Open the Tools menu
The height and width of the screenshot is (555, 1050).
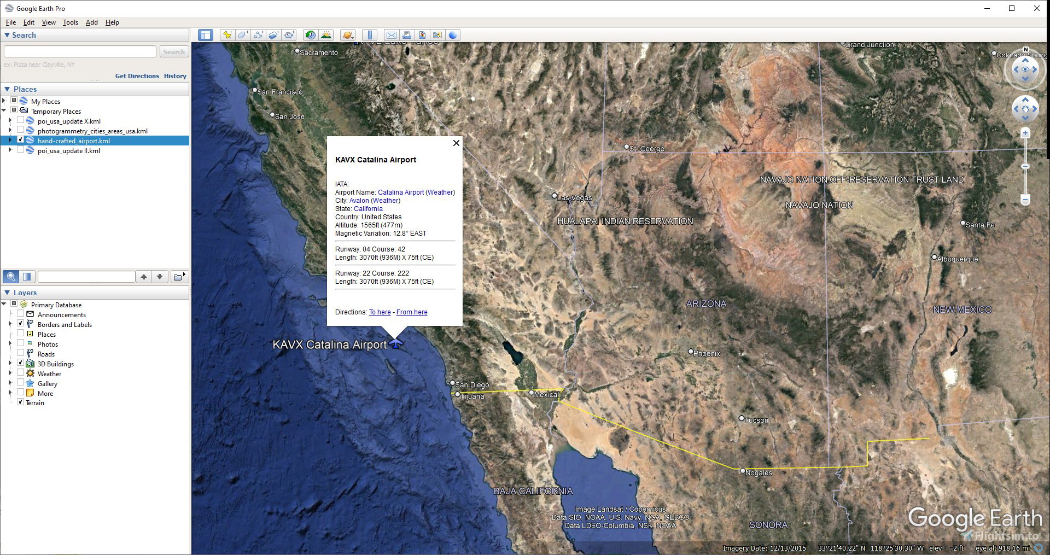[x=70, y=22]
